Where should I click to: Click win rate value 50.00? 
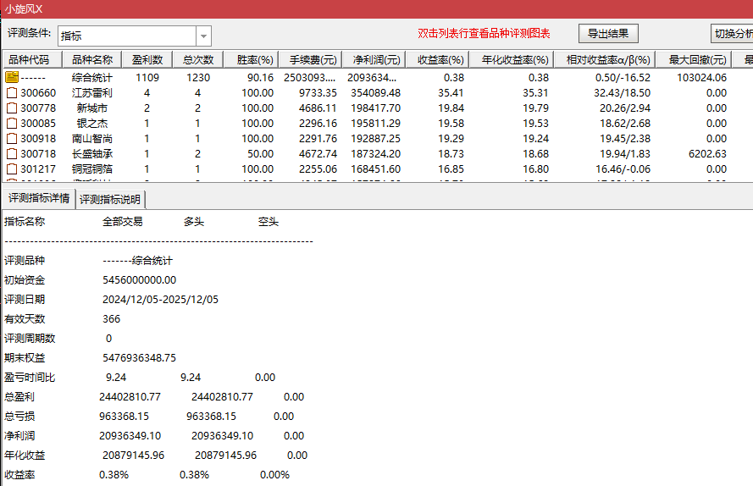tap(260, 154)
